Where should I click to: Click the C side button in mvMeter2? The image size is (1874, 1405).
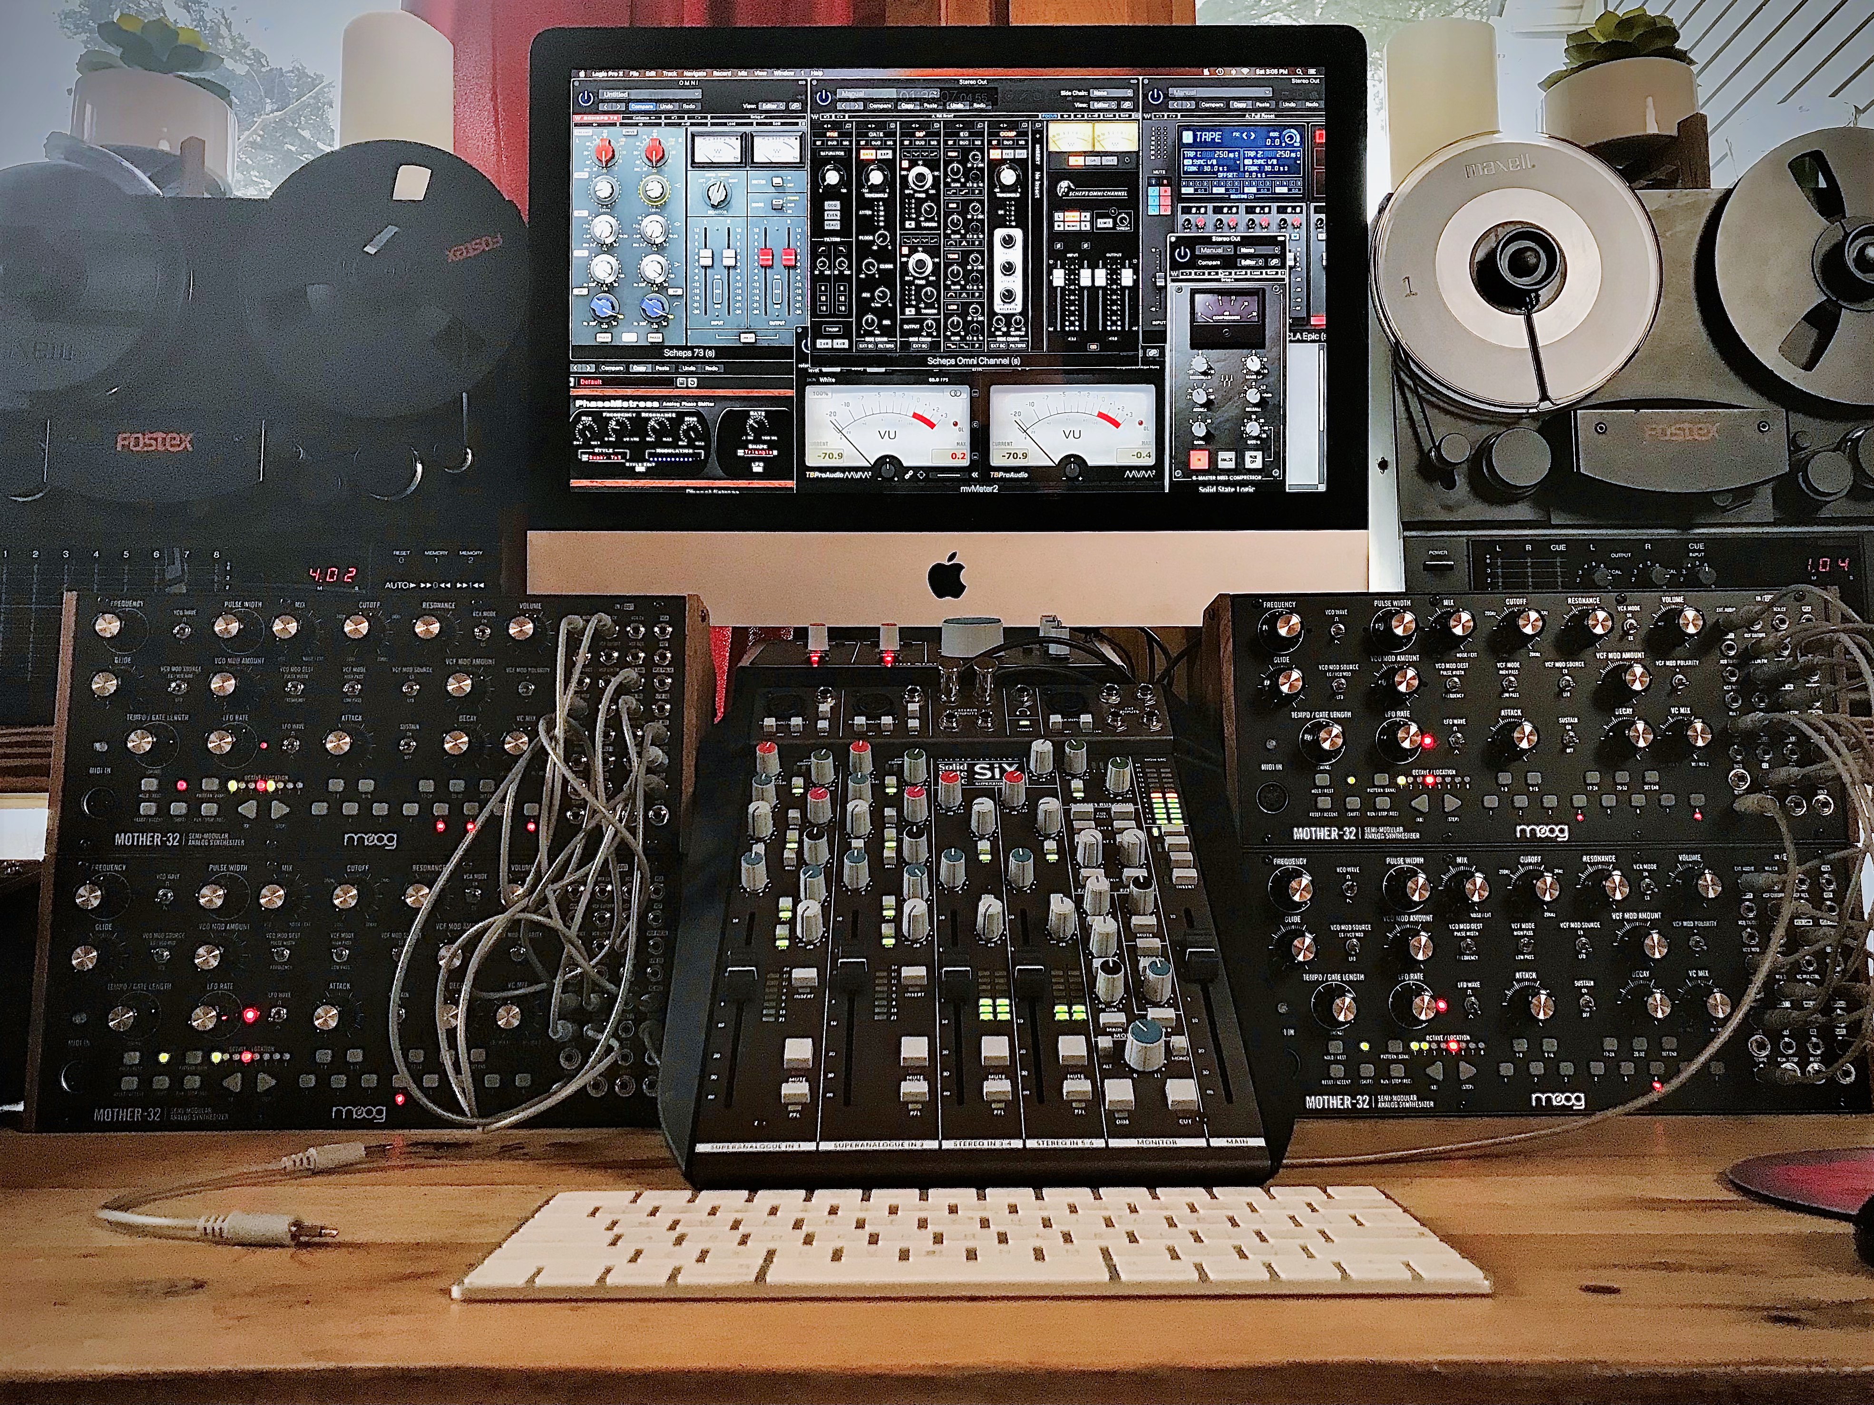coord(975,425)
